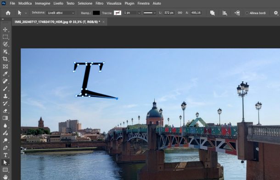This screenshot has height=180, width=280.
Task: Open the Riemp. black fill swatch
Action: pos(96,13)
